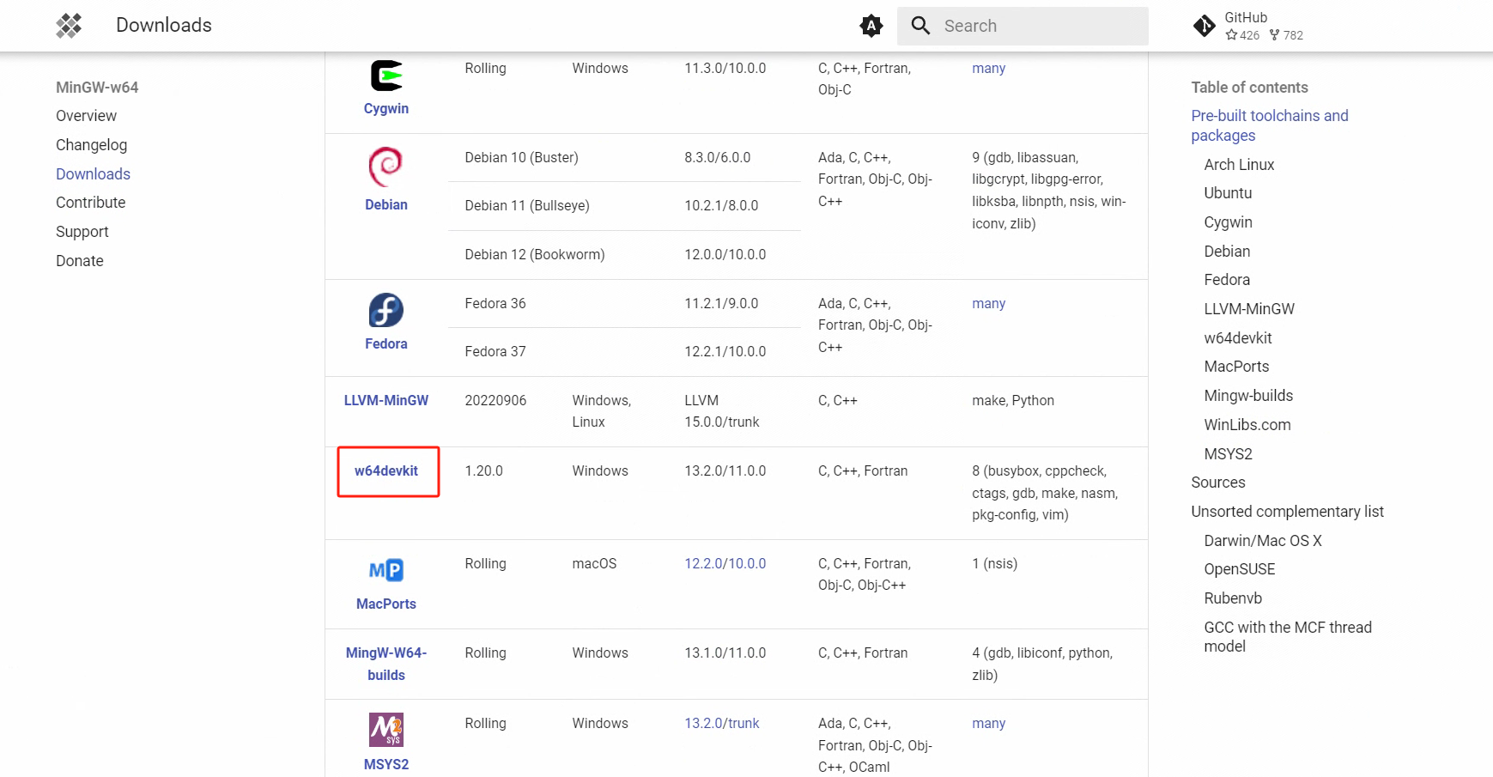
Task: Open MSYS2 version 13.2.0/trunk link
Action: 721,723
